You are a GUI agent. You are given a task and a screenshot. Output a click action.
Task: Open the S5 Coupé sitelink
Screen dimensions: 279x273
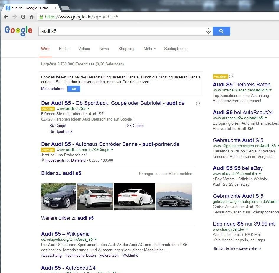click(58, 126)
